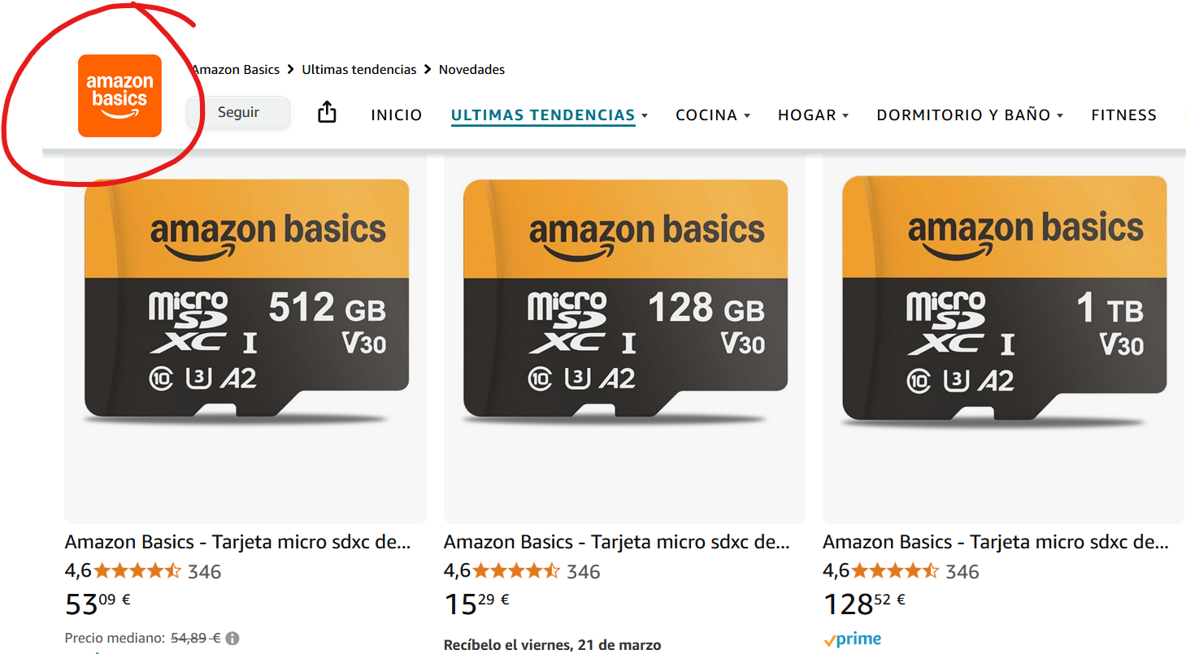Click the Amazon Basics breadcrumb link

(237, 70)
